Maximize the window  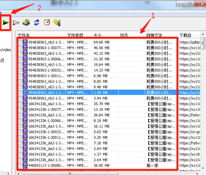[x=190, y=4]
